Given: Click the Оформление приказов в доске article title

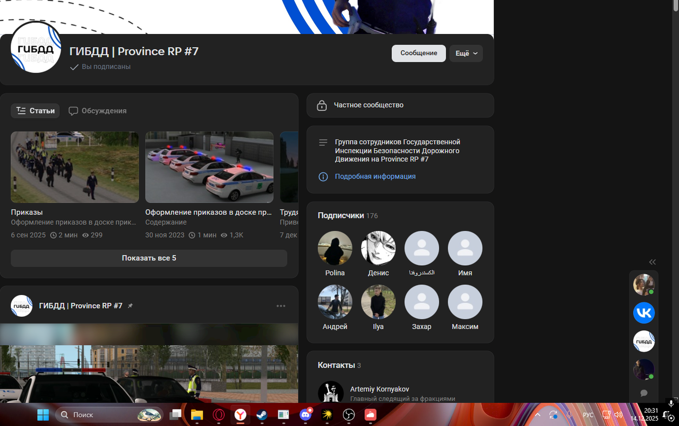Looking at the screenshot, I should [209, 212].
